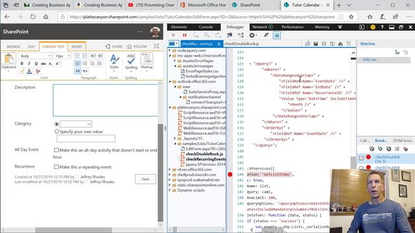
Task: Click the SHARE link in ribbon
Action: coord(114,47)
